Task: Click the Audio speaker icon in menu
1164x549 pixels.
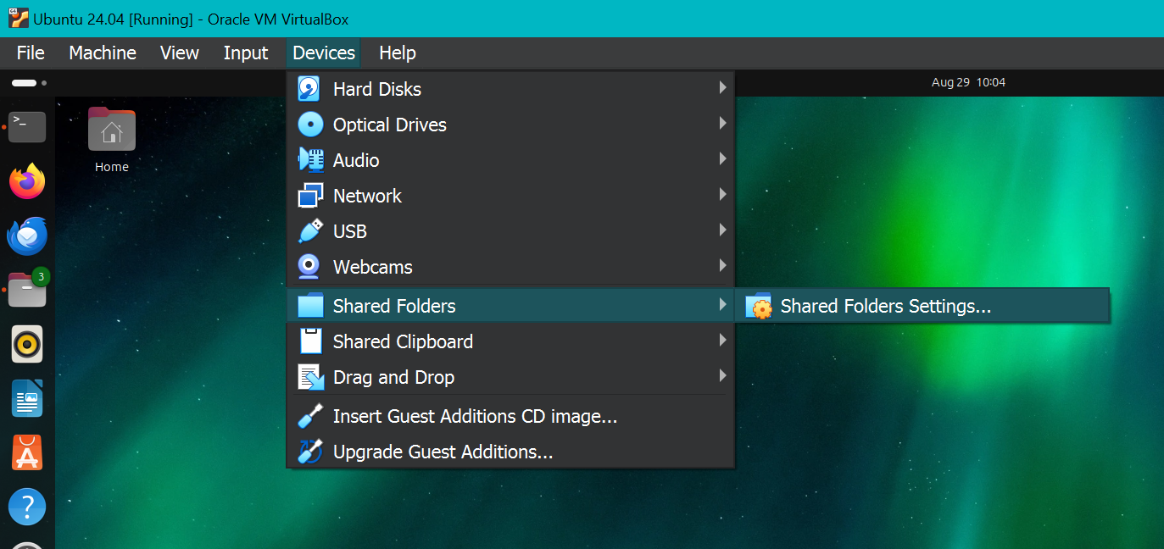Action: pyautogui.click(x=310, y=160)
